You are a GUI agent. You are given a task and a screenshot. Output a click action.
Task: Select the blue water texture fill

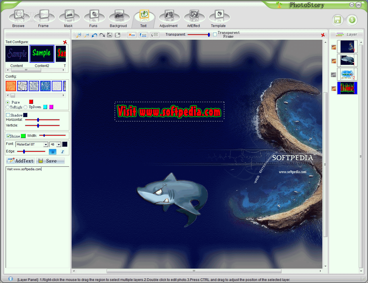click(x=45, y=86)
